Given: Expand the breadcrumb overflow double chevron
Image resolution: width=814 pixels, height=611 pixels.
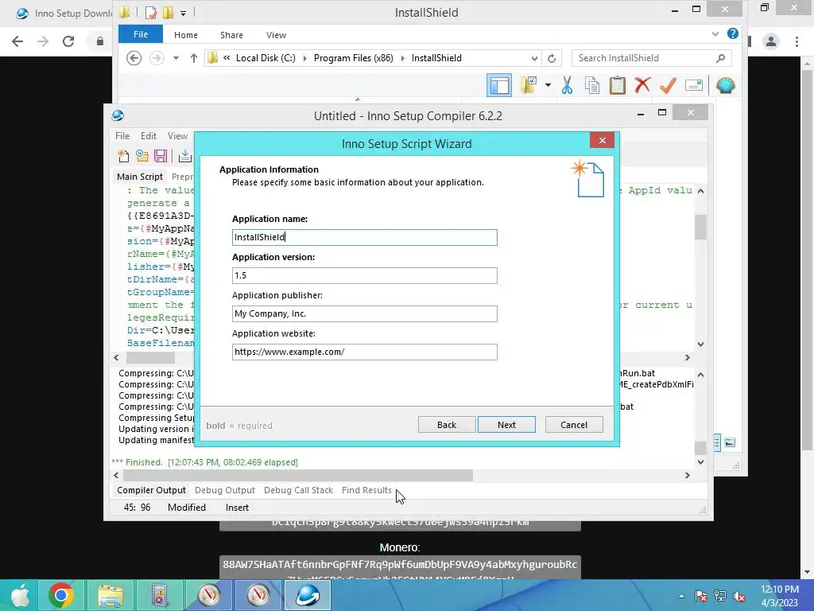Looking at the screenshot, I should 227,57.
